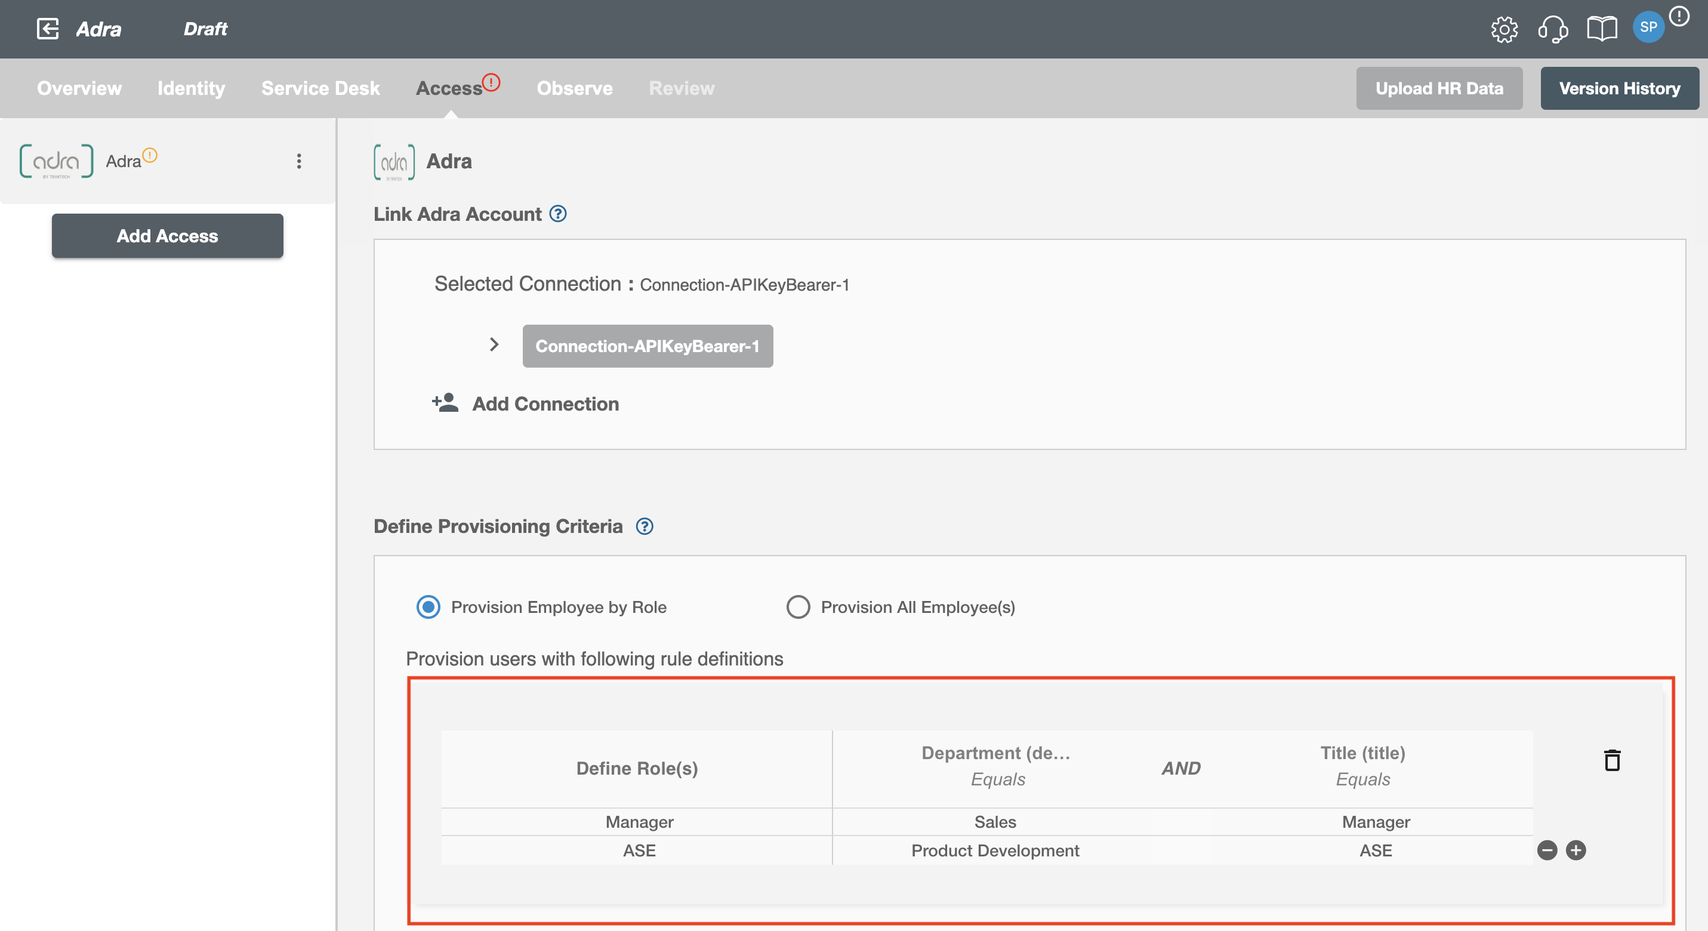Switch to the Service Desk tab
1708x931 pixels.
[x=321, y=88]
